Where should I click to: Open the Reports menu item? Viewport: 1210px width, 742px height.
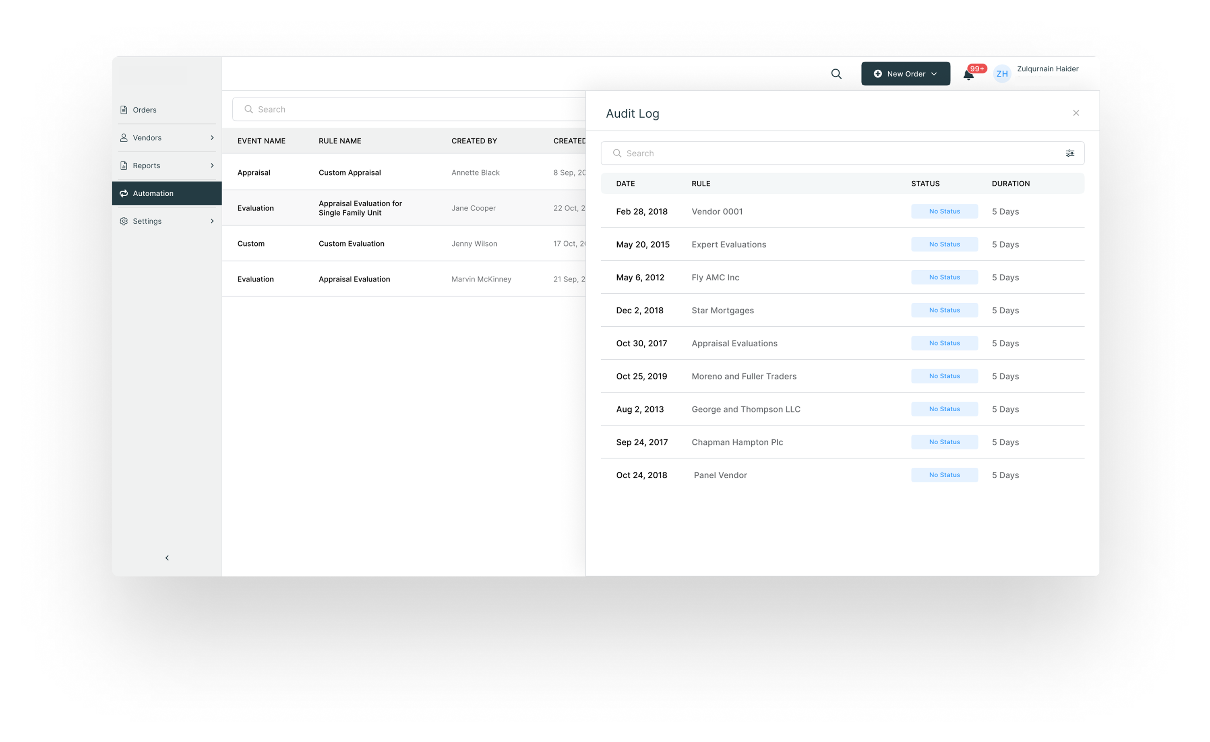(166, 166)
